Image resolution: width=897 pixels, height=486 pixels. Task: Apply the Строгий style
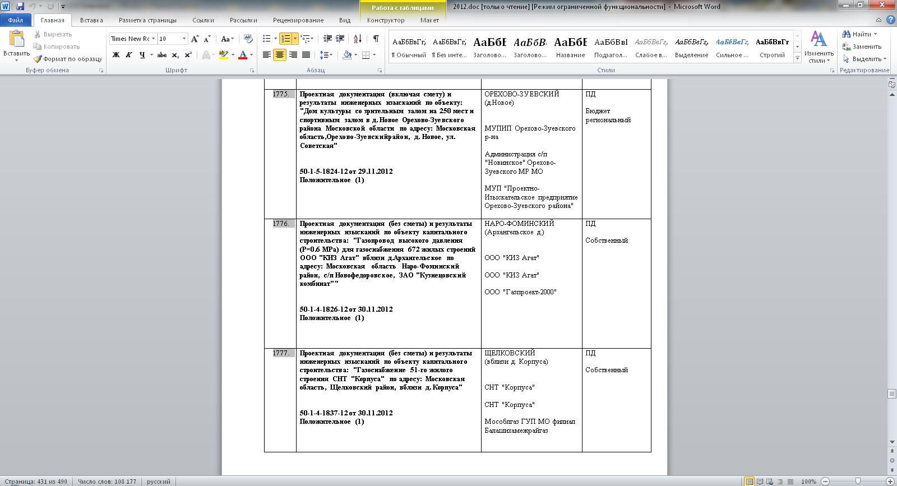coord(772,47)
